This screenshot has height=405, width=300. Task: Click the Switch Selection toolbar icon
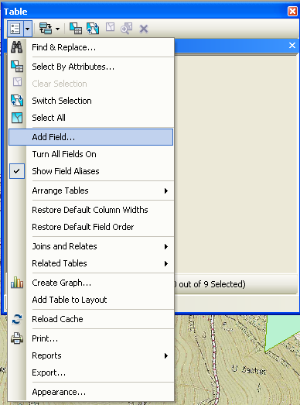click(93, 29)
